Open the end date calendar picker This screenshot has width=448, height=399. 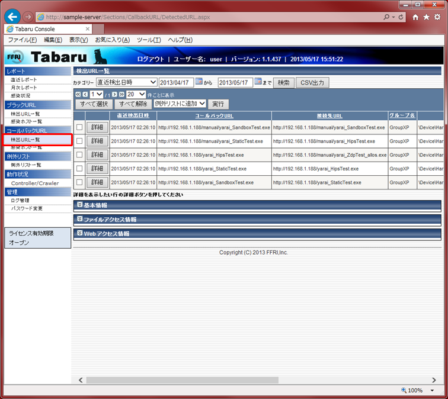point(258,82)
